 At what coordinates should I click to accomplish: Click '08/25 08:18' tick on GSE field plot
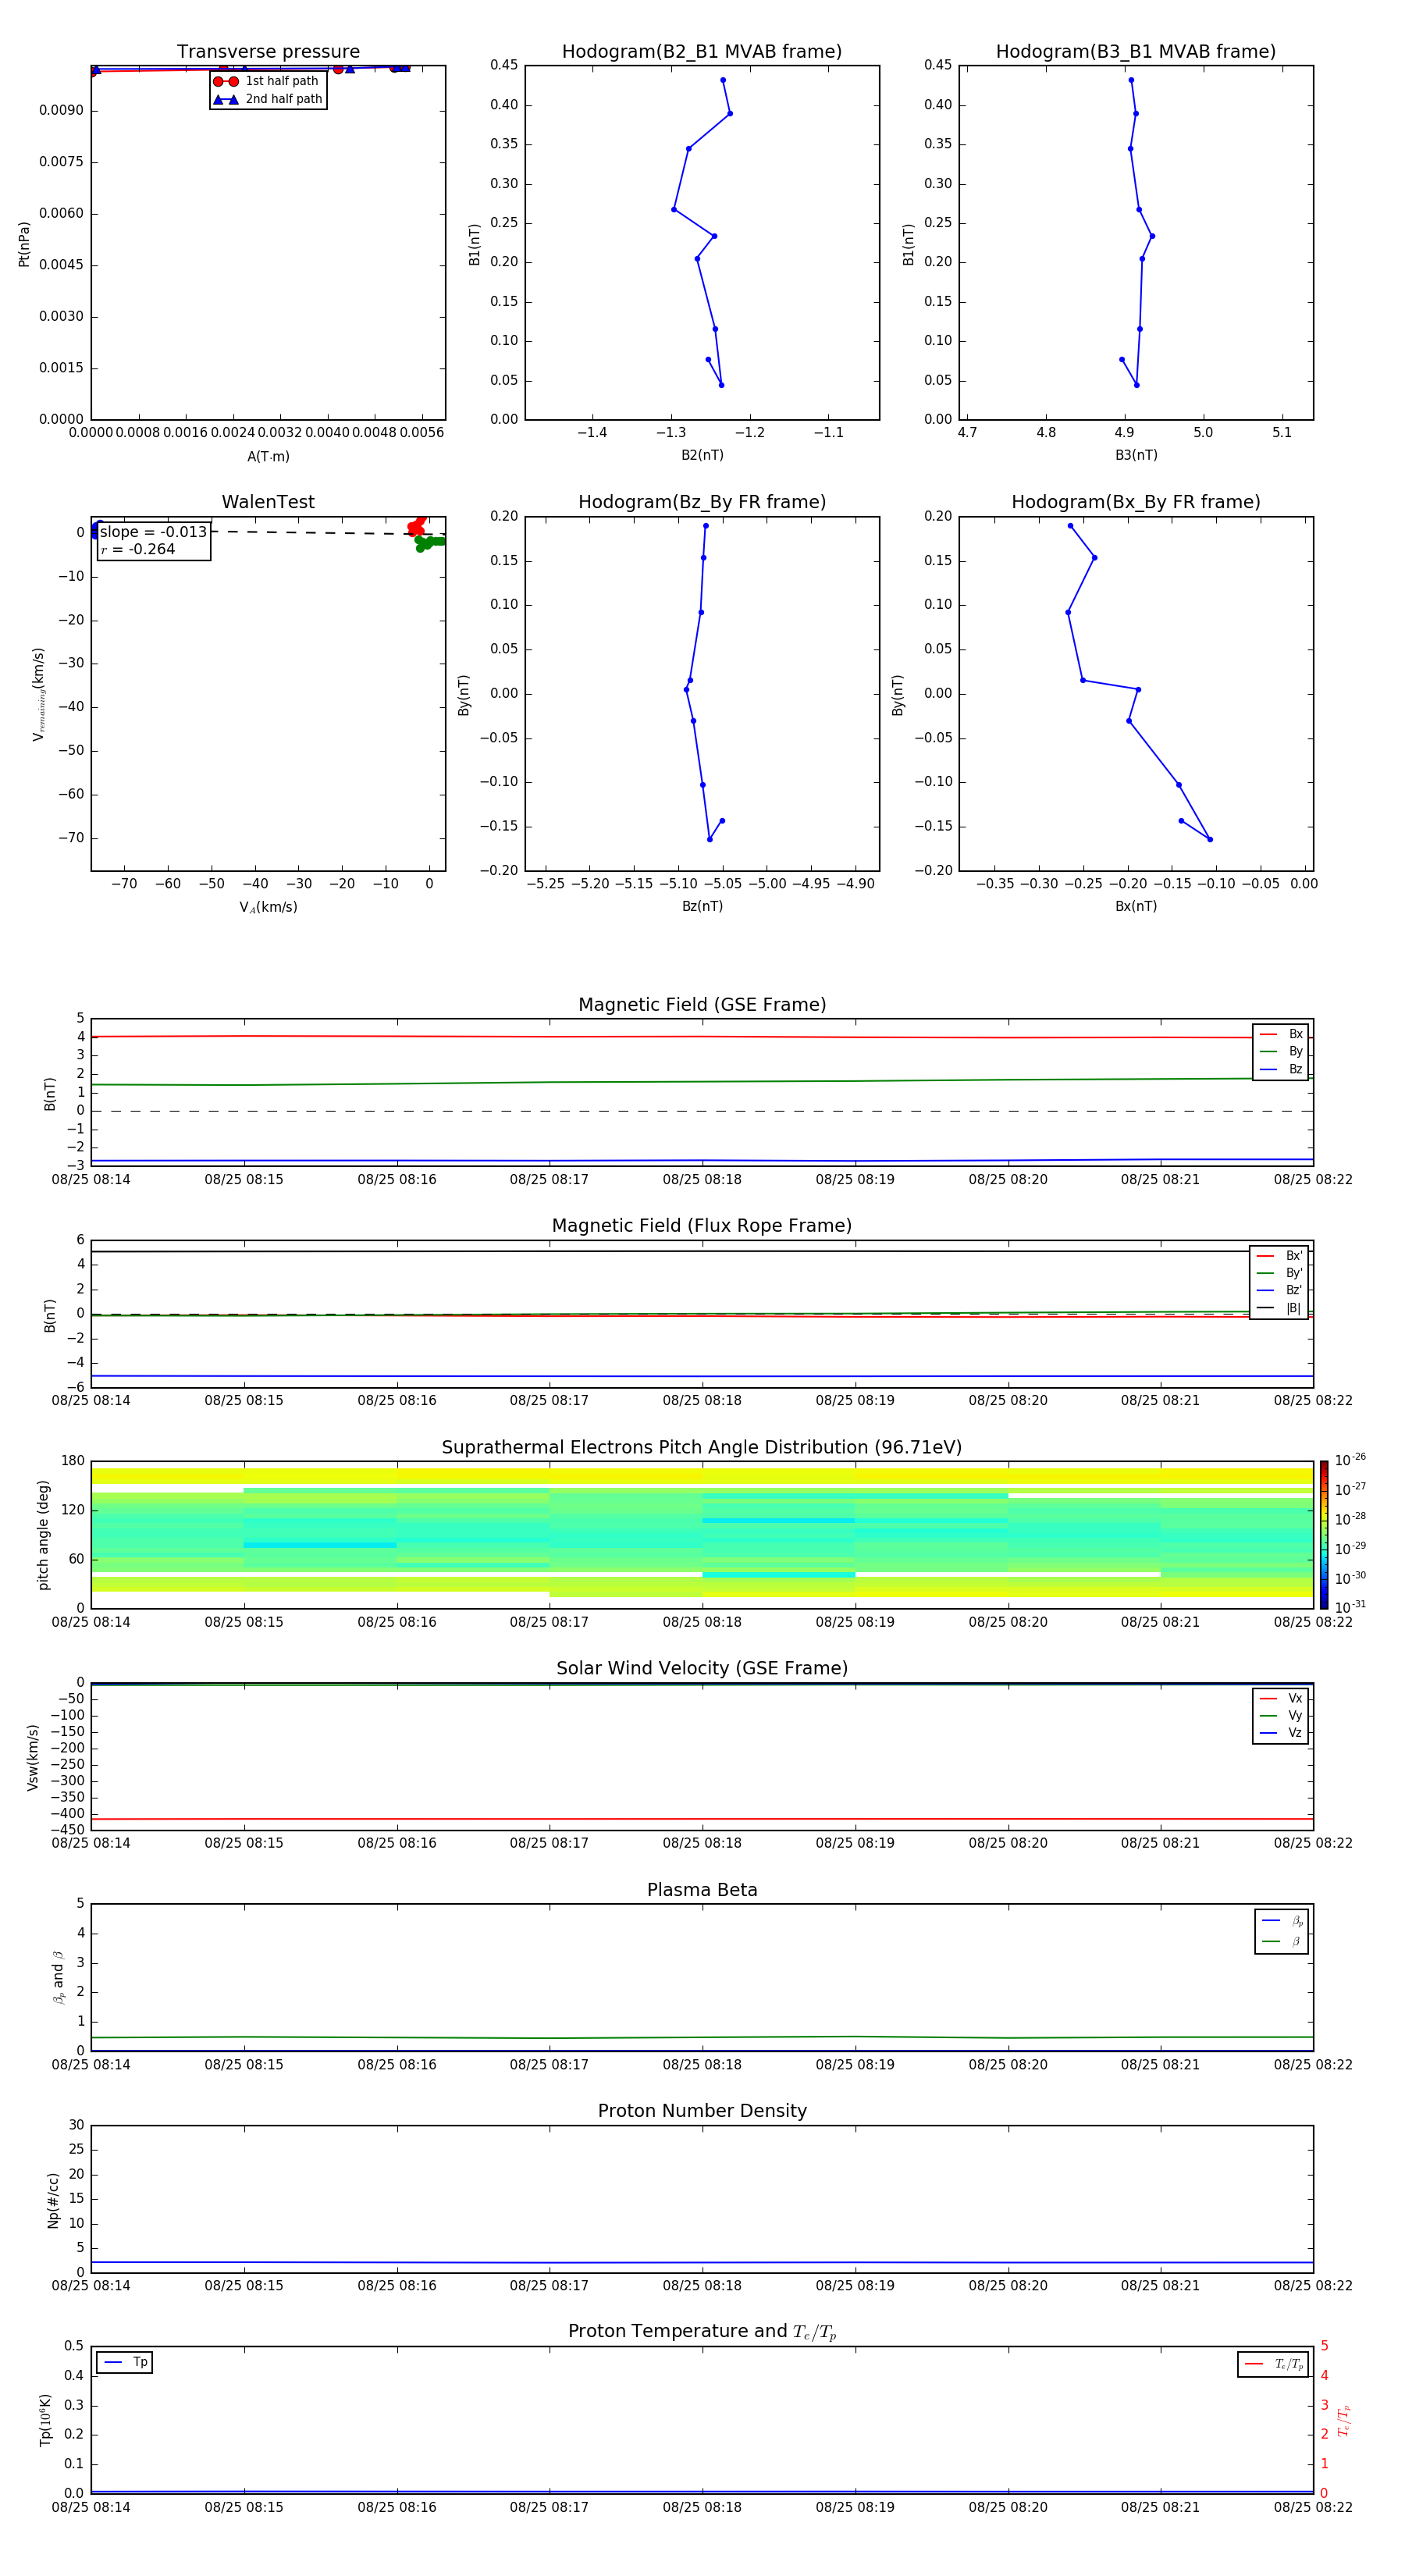click(702, 1180)
